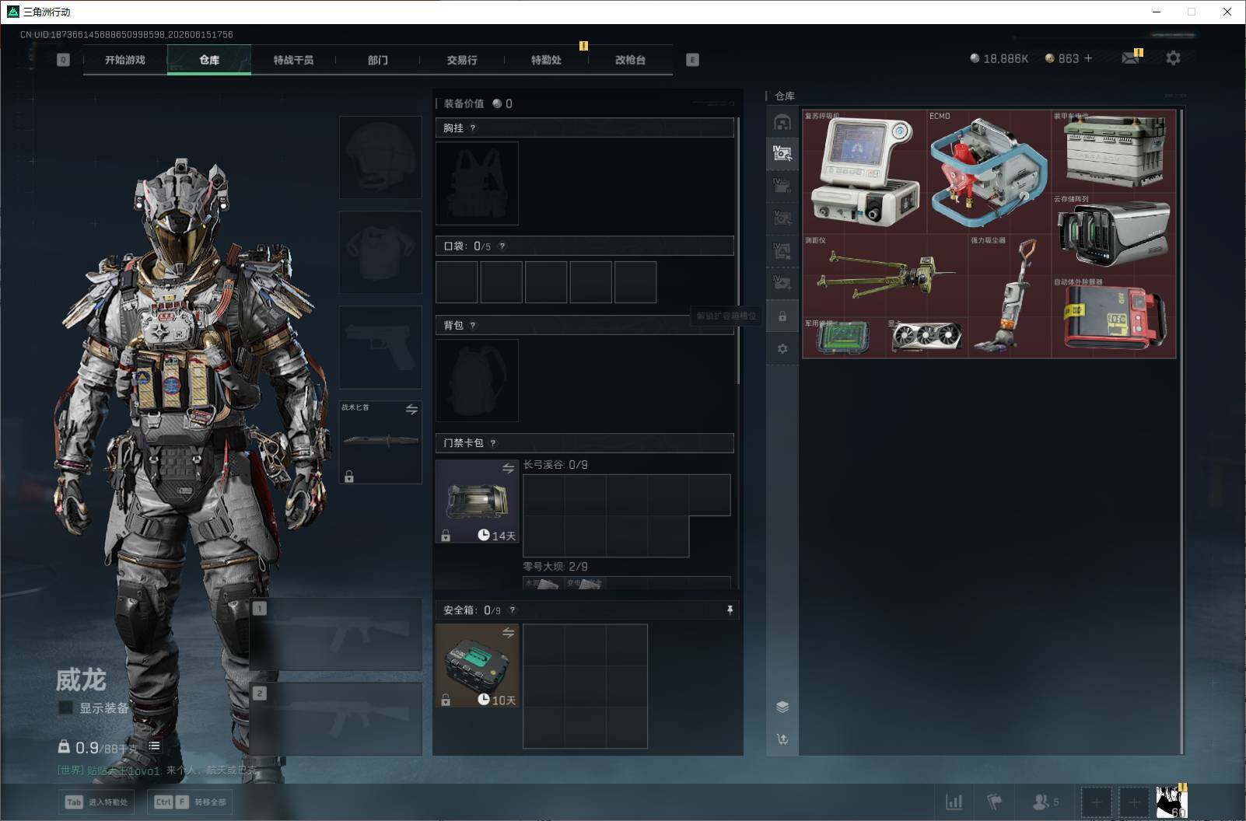Screen dimensions: 1246x821
Task: Swap the keycard case via its arrows icon
Action: [x=508, y=468]
